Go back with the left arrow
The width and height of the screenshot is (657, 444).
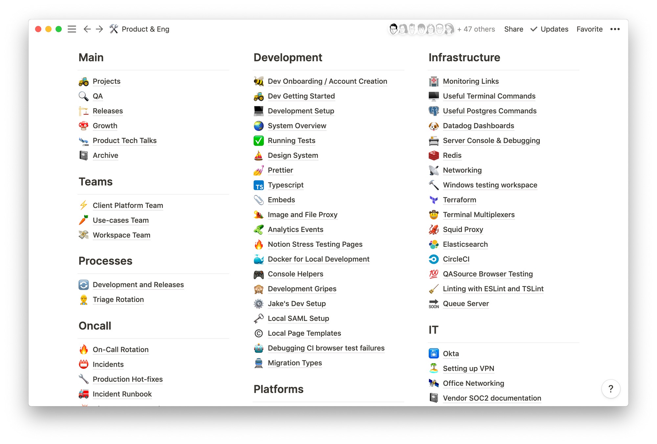click(x=87, y=29)
